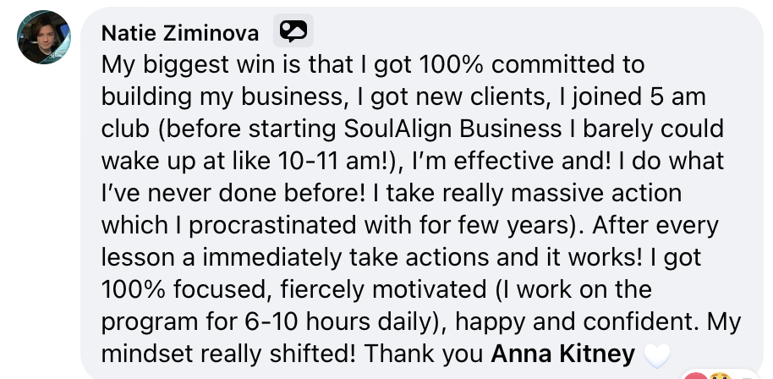The image size is (773, 379).
Task: Open the Anna Kitney tagged profile
Action: click(563, 354)
